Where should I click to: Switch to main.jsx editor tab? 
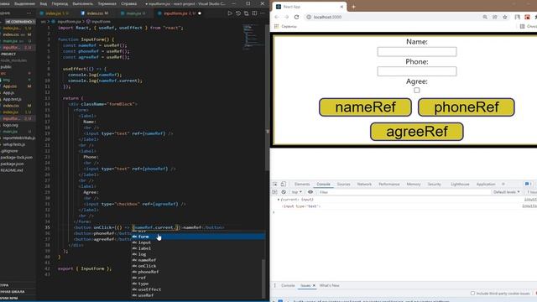(x=133, y=13)
